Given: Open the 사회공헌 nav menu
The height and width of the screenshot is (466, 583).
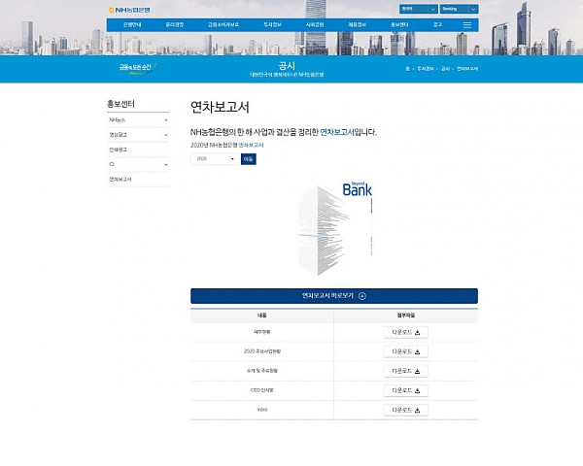Looking at the screenshot, I should (x=315, y=25).
